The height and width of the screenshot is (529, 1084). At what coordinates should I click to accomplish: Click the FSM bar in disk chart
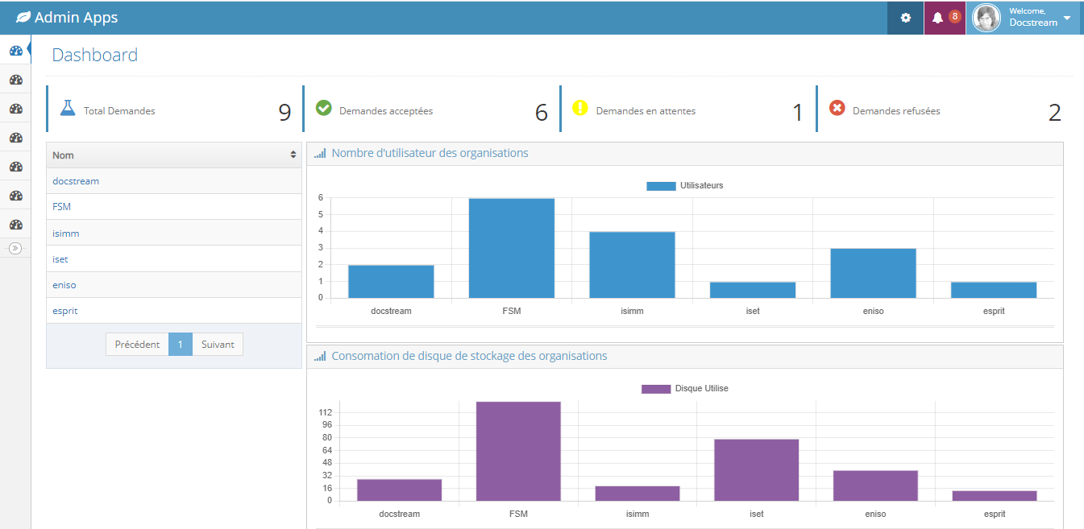[518, 451]
